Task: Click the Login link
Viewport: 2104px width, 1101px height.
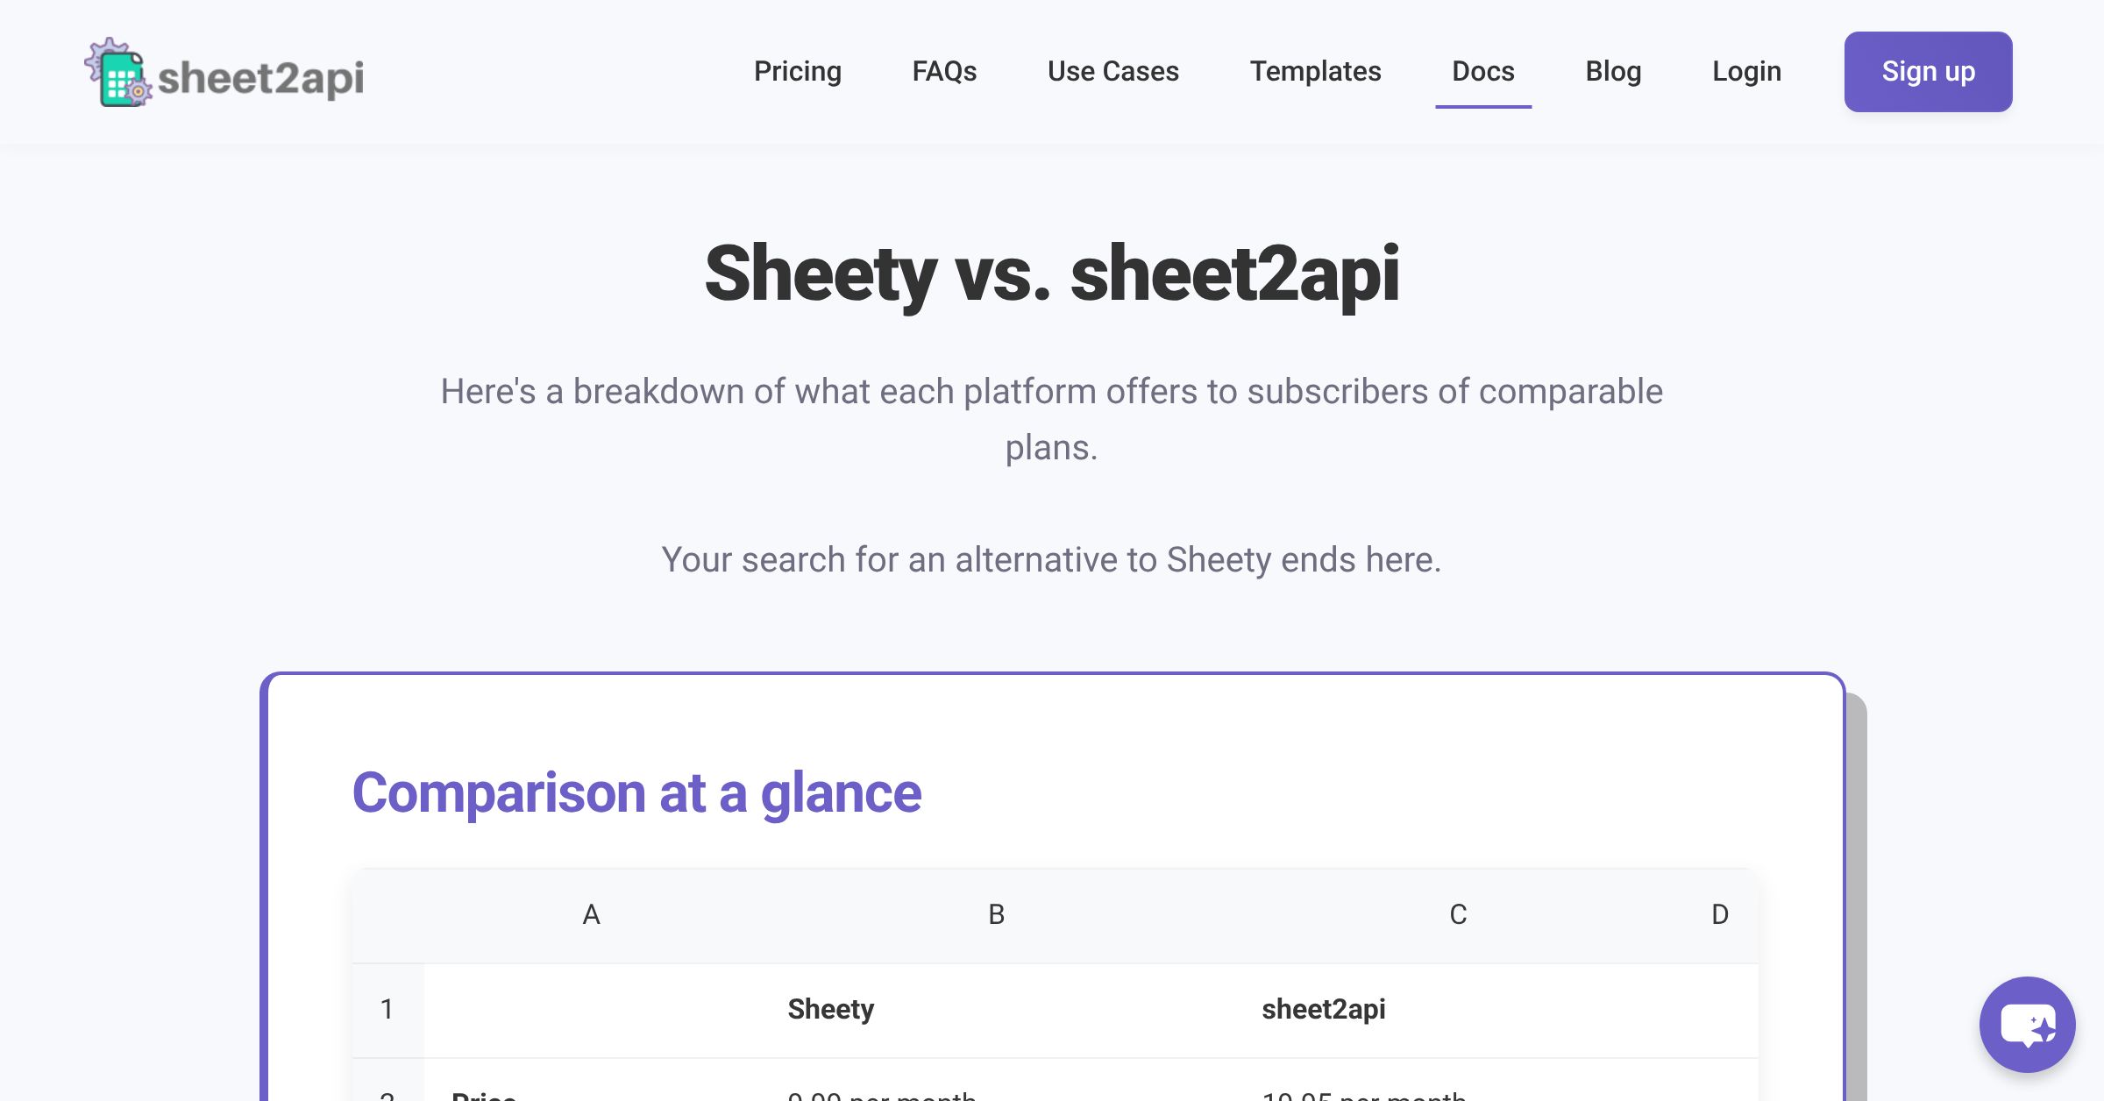Action: click(1746, 72)
